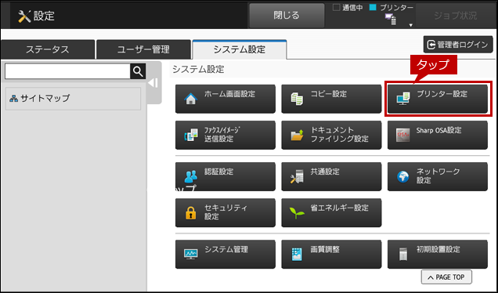The image size is (498, 293).
Task: Click the login arrow icon in 管理者ログイン
Action: [431, 45]
